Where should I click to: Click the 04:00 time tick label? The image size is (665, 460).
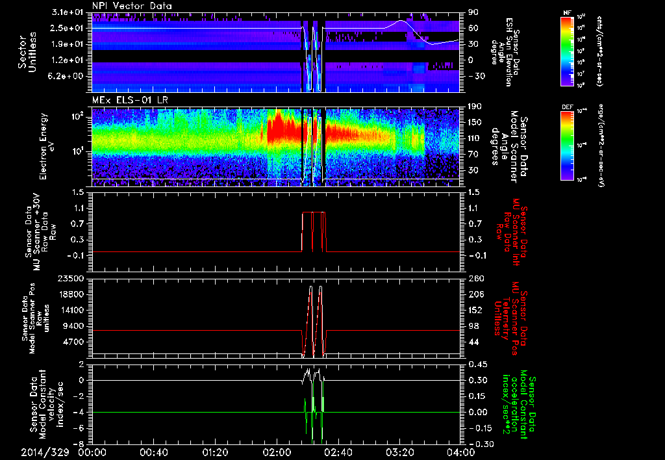tap(461, 452)
